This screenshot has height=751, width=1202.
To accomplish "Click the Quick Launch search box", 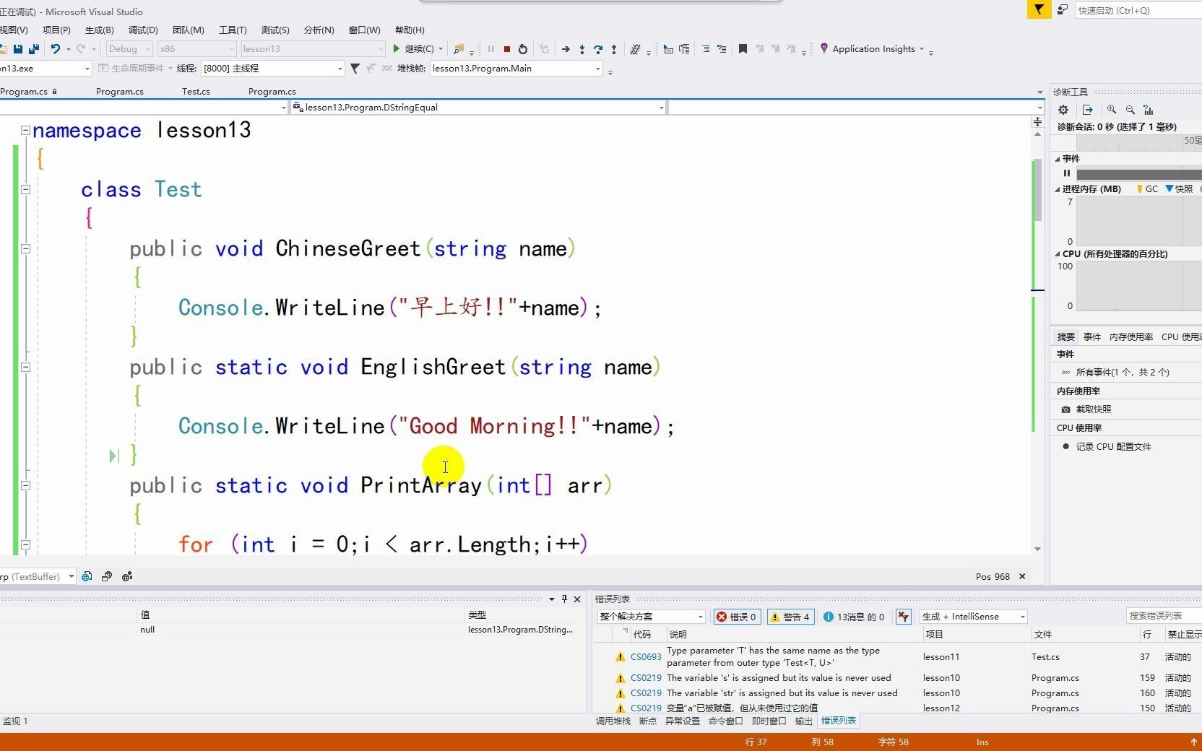I will tap(1138, 10).
